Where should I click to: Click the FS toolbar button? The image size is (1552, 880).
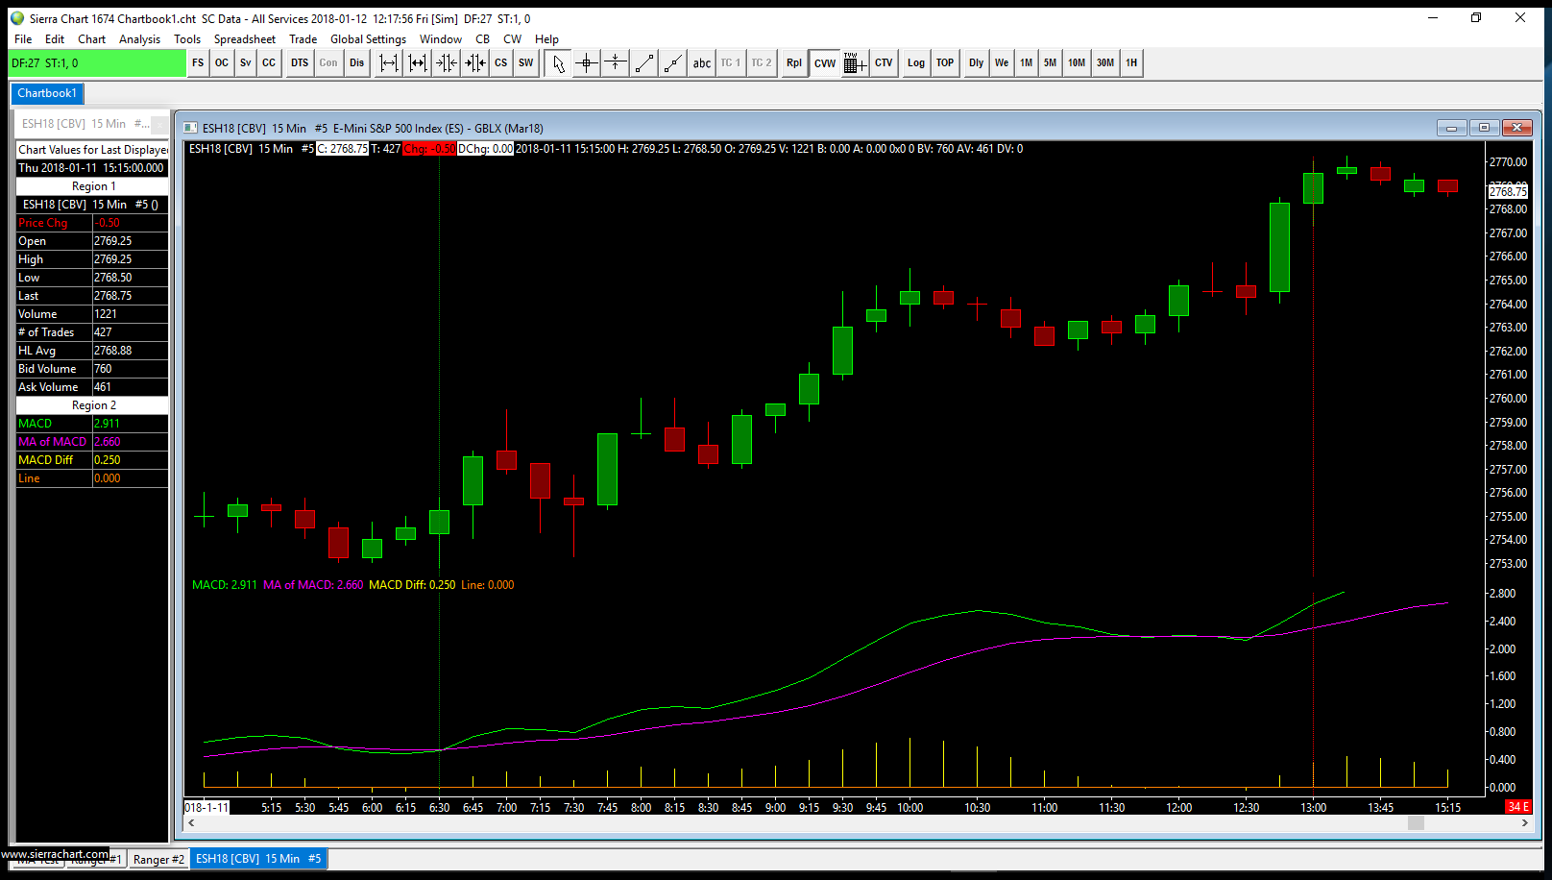(x=198, y=63)
